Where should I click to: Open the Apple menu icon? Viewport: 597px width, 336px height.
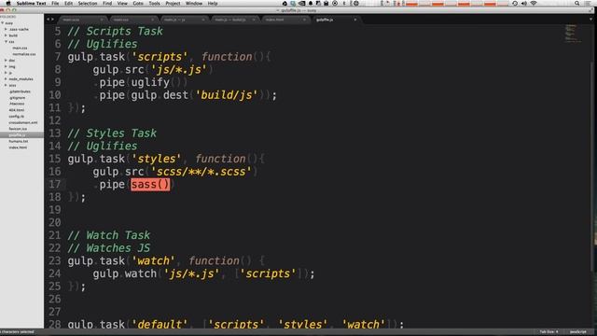tap(8, 4)
